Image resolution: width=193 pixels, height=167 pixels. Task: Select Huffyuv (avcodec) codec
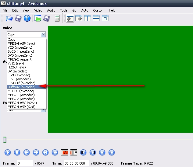tap(27, 87)
